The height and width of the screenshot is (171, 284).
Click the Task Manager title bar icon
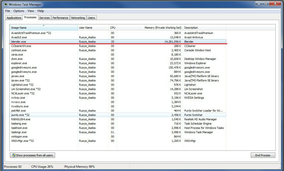click(x=6, y=4)
